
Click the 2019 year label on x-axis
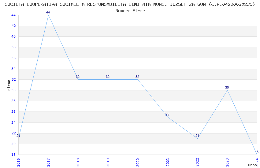coord(108,162)
